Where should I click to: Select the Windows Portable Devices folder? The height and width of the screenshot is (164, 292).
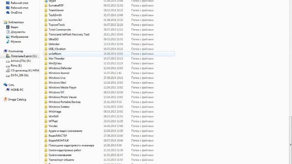(x=64, y=102)
